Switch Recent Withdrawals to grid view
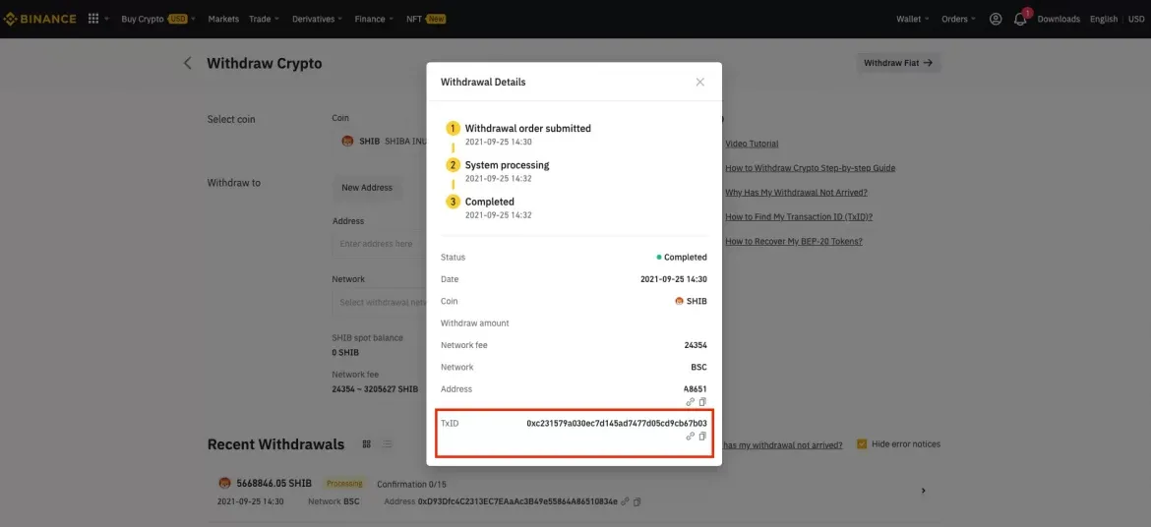1151x527 pixels. [366, 444]
